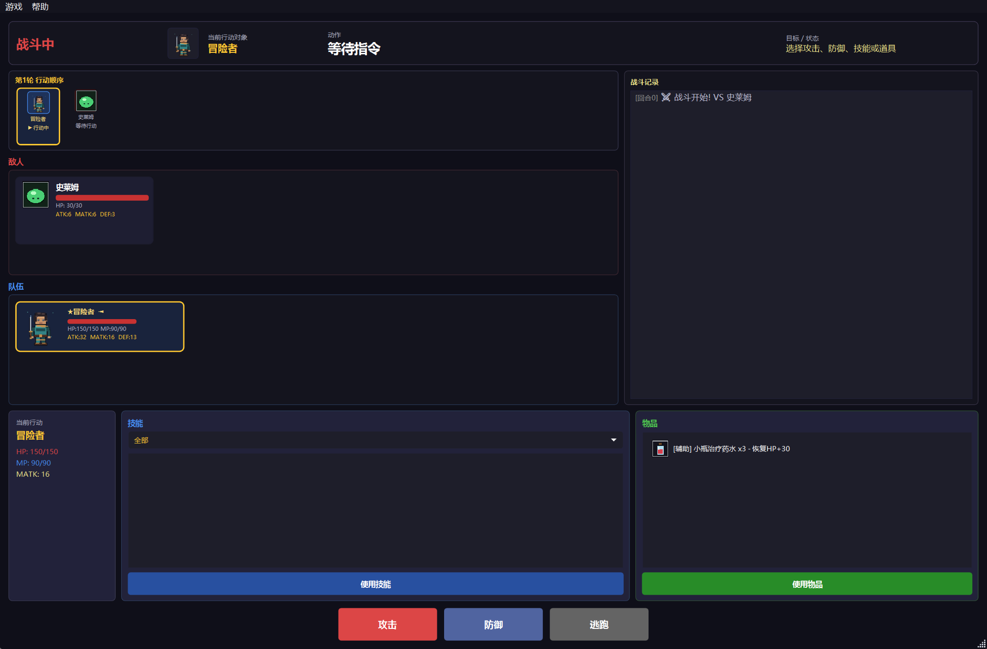Click the sword icon beside ★冒险者

(x=101, y=312)
